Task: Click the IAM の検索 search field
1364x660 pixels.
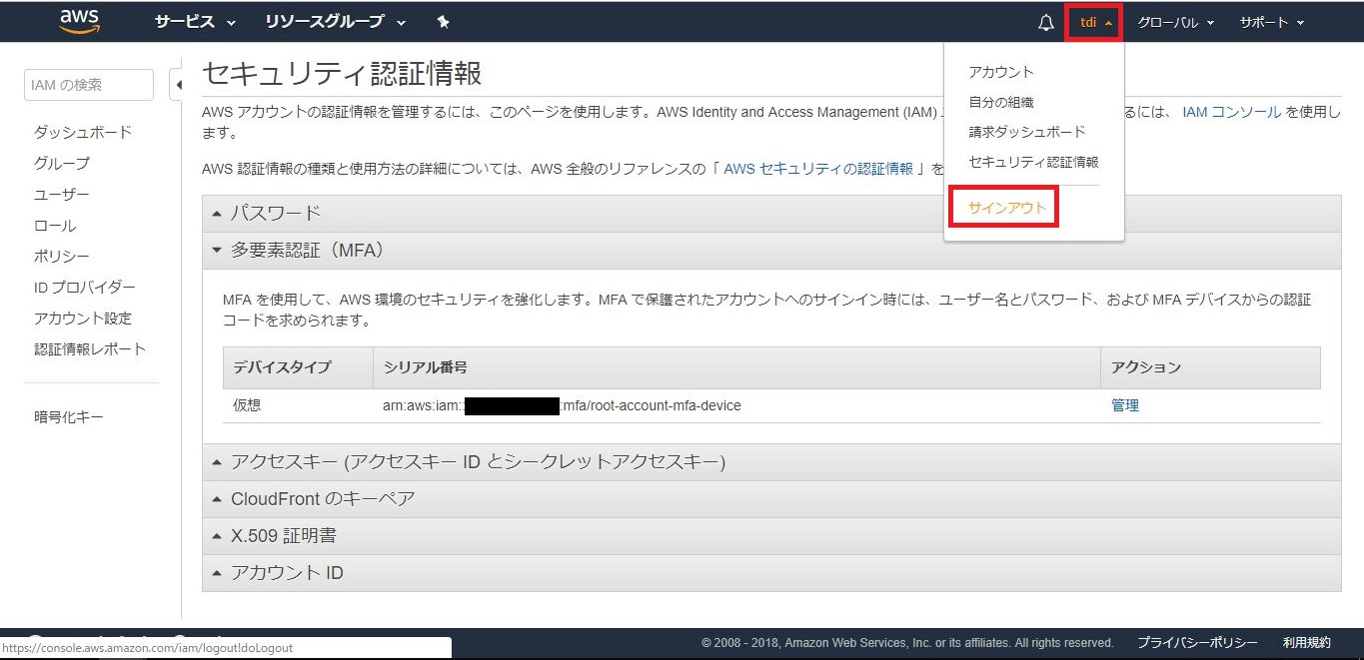Action: click(89, 85)
